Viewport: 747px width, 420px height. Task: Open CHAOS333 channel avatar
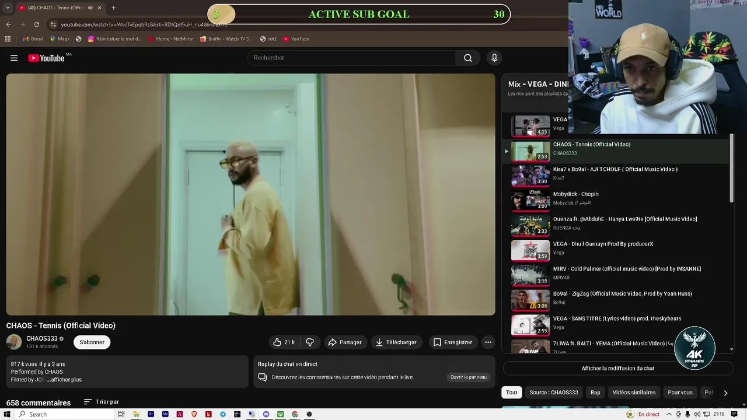[14, 342]
